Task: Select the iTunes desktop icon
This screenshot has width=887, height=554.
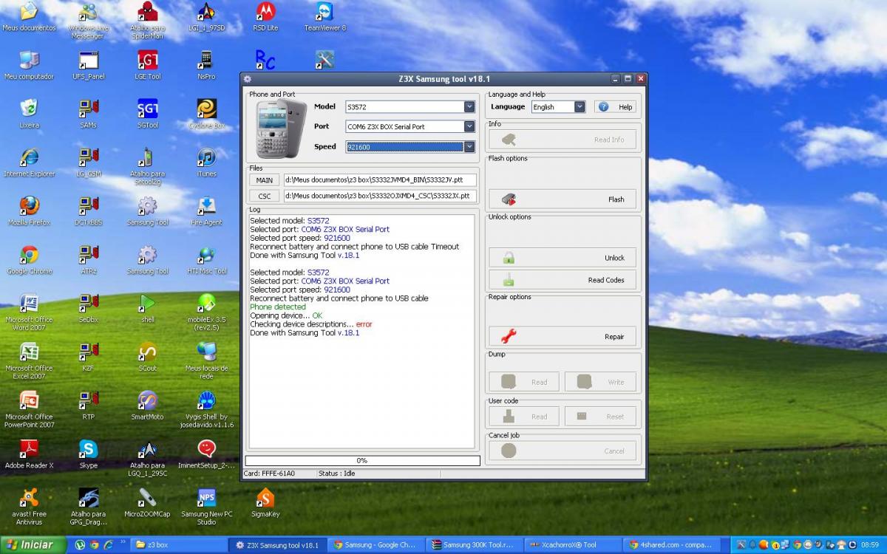Action: [206, 163]
